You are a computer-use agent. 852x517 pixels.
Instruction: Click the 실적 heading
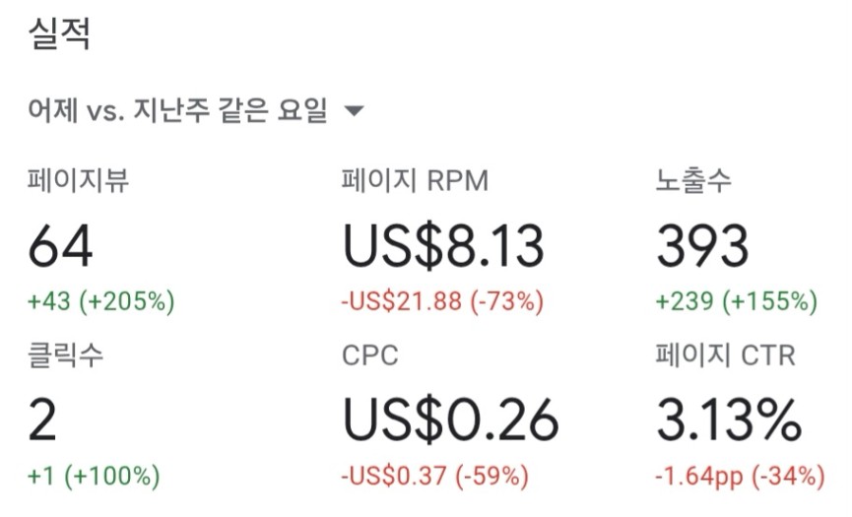tap(59, 33)
